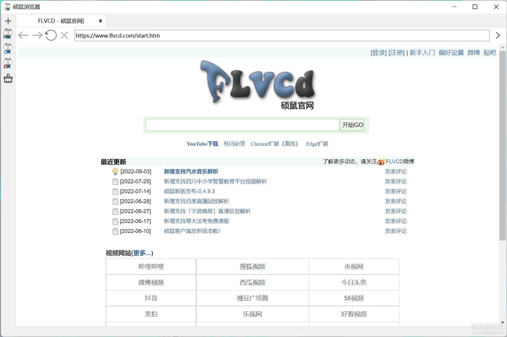
Task: Click the note icon next to 2022-06-28
Action: pyautogui.click(x=115, y=201)
